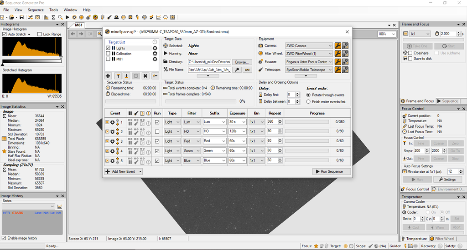Click the shuffle arrows toolbar icon

coord(31,18)
